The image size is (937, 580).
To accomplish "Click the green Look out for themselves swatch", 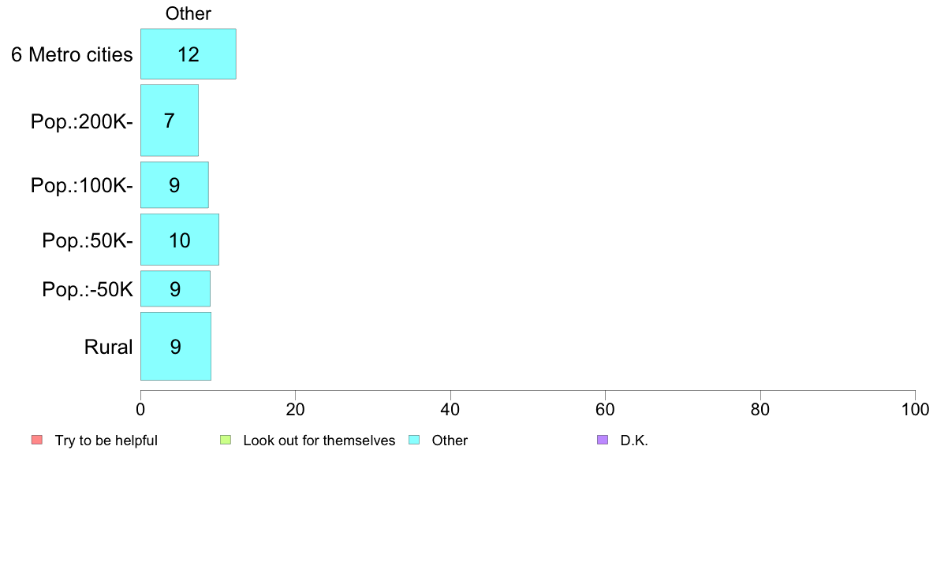I will coord(226,441).
